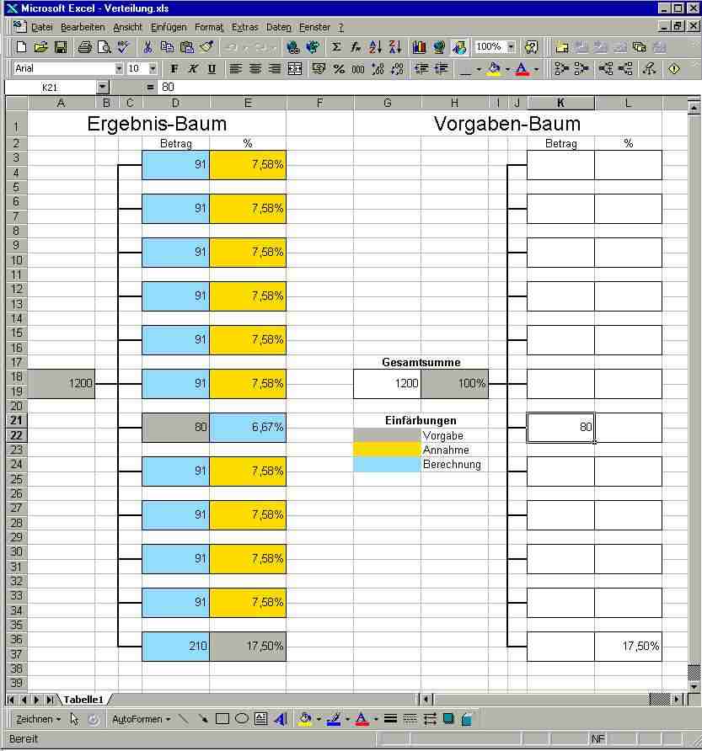Toggle italic formatting (K button)
The width and height of the screenshot is (702, 751).
click(x=193, y=69)
